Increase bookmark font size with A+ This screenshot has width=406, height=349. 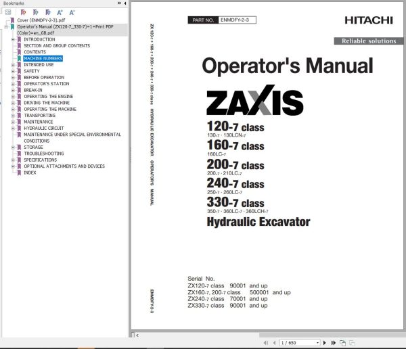pos(60,12)
